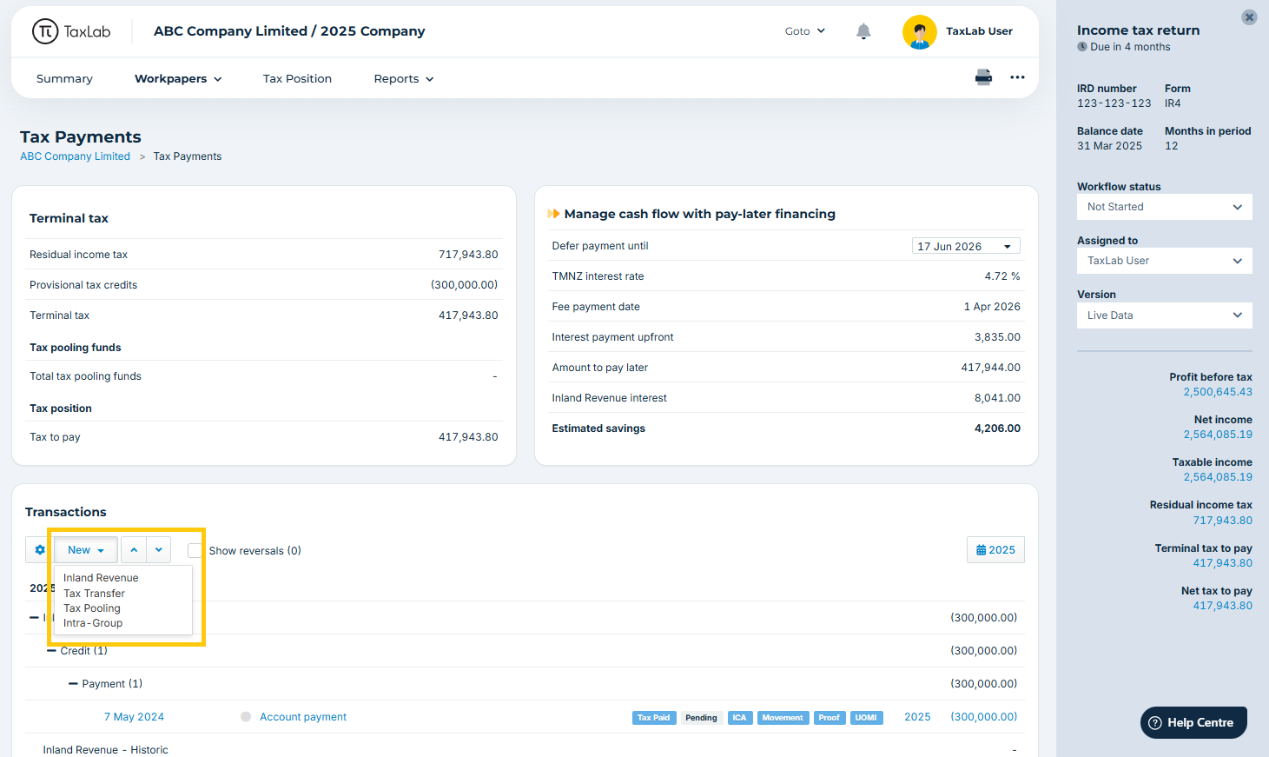Click the pay-later financing arrow icon

point(553,214)
